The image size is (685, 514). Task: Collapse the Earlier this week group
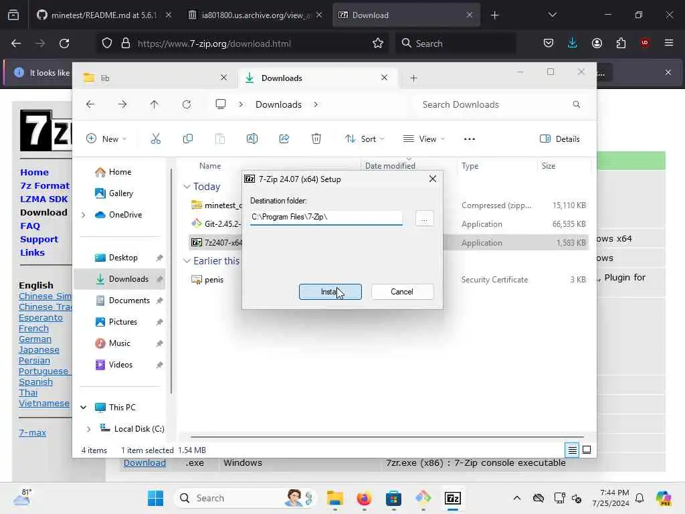[187, 261]
